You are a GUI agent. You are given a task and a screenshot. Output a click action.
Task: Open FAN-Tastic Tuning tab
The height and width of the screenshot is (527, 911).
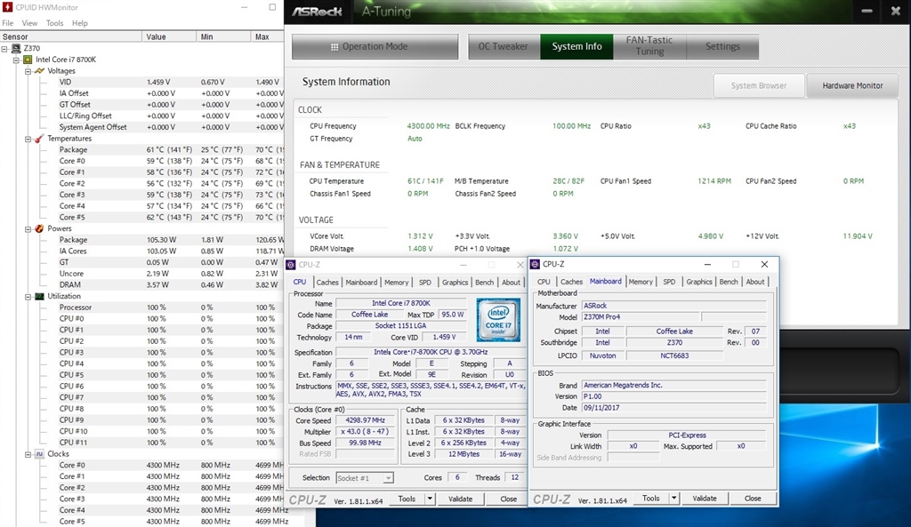pos(649,46)
